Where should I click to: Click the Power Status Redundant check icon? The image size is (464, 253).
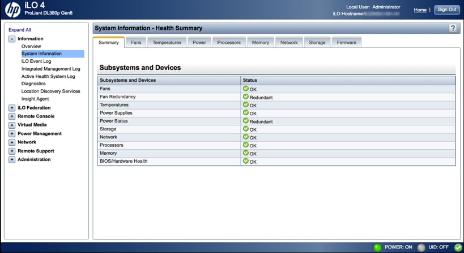(x=246, y=121)
